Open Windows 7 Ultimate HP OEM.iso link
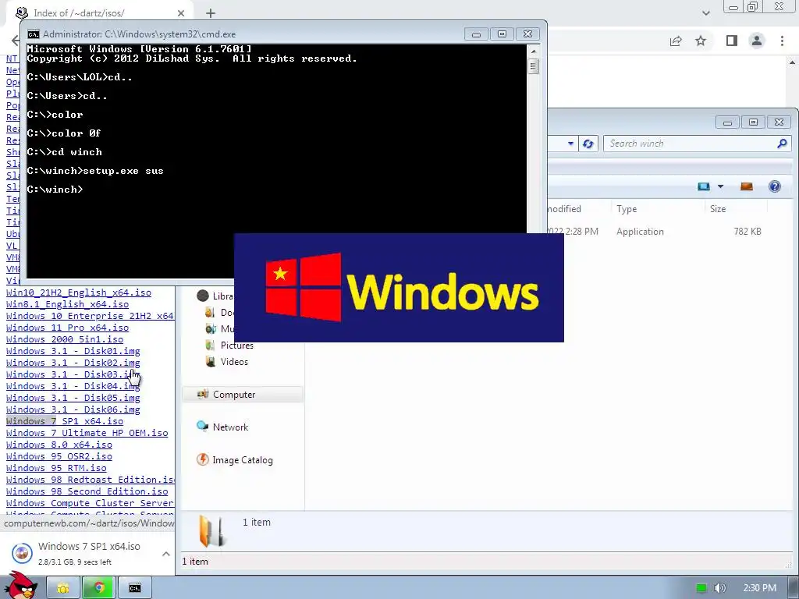 pos(87,433)
